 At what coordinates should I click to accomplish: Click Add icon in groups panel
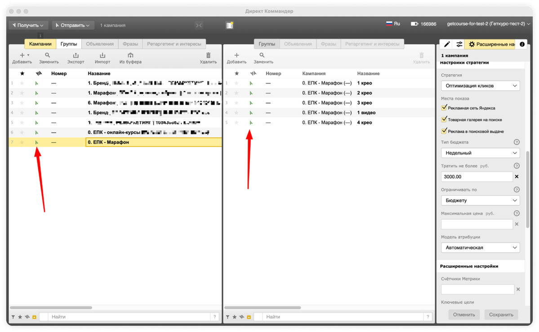(x=236, y=55)
